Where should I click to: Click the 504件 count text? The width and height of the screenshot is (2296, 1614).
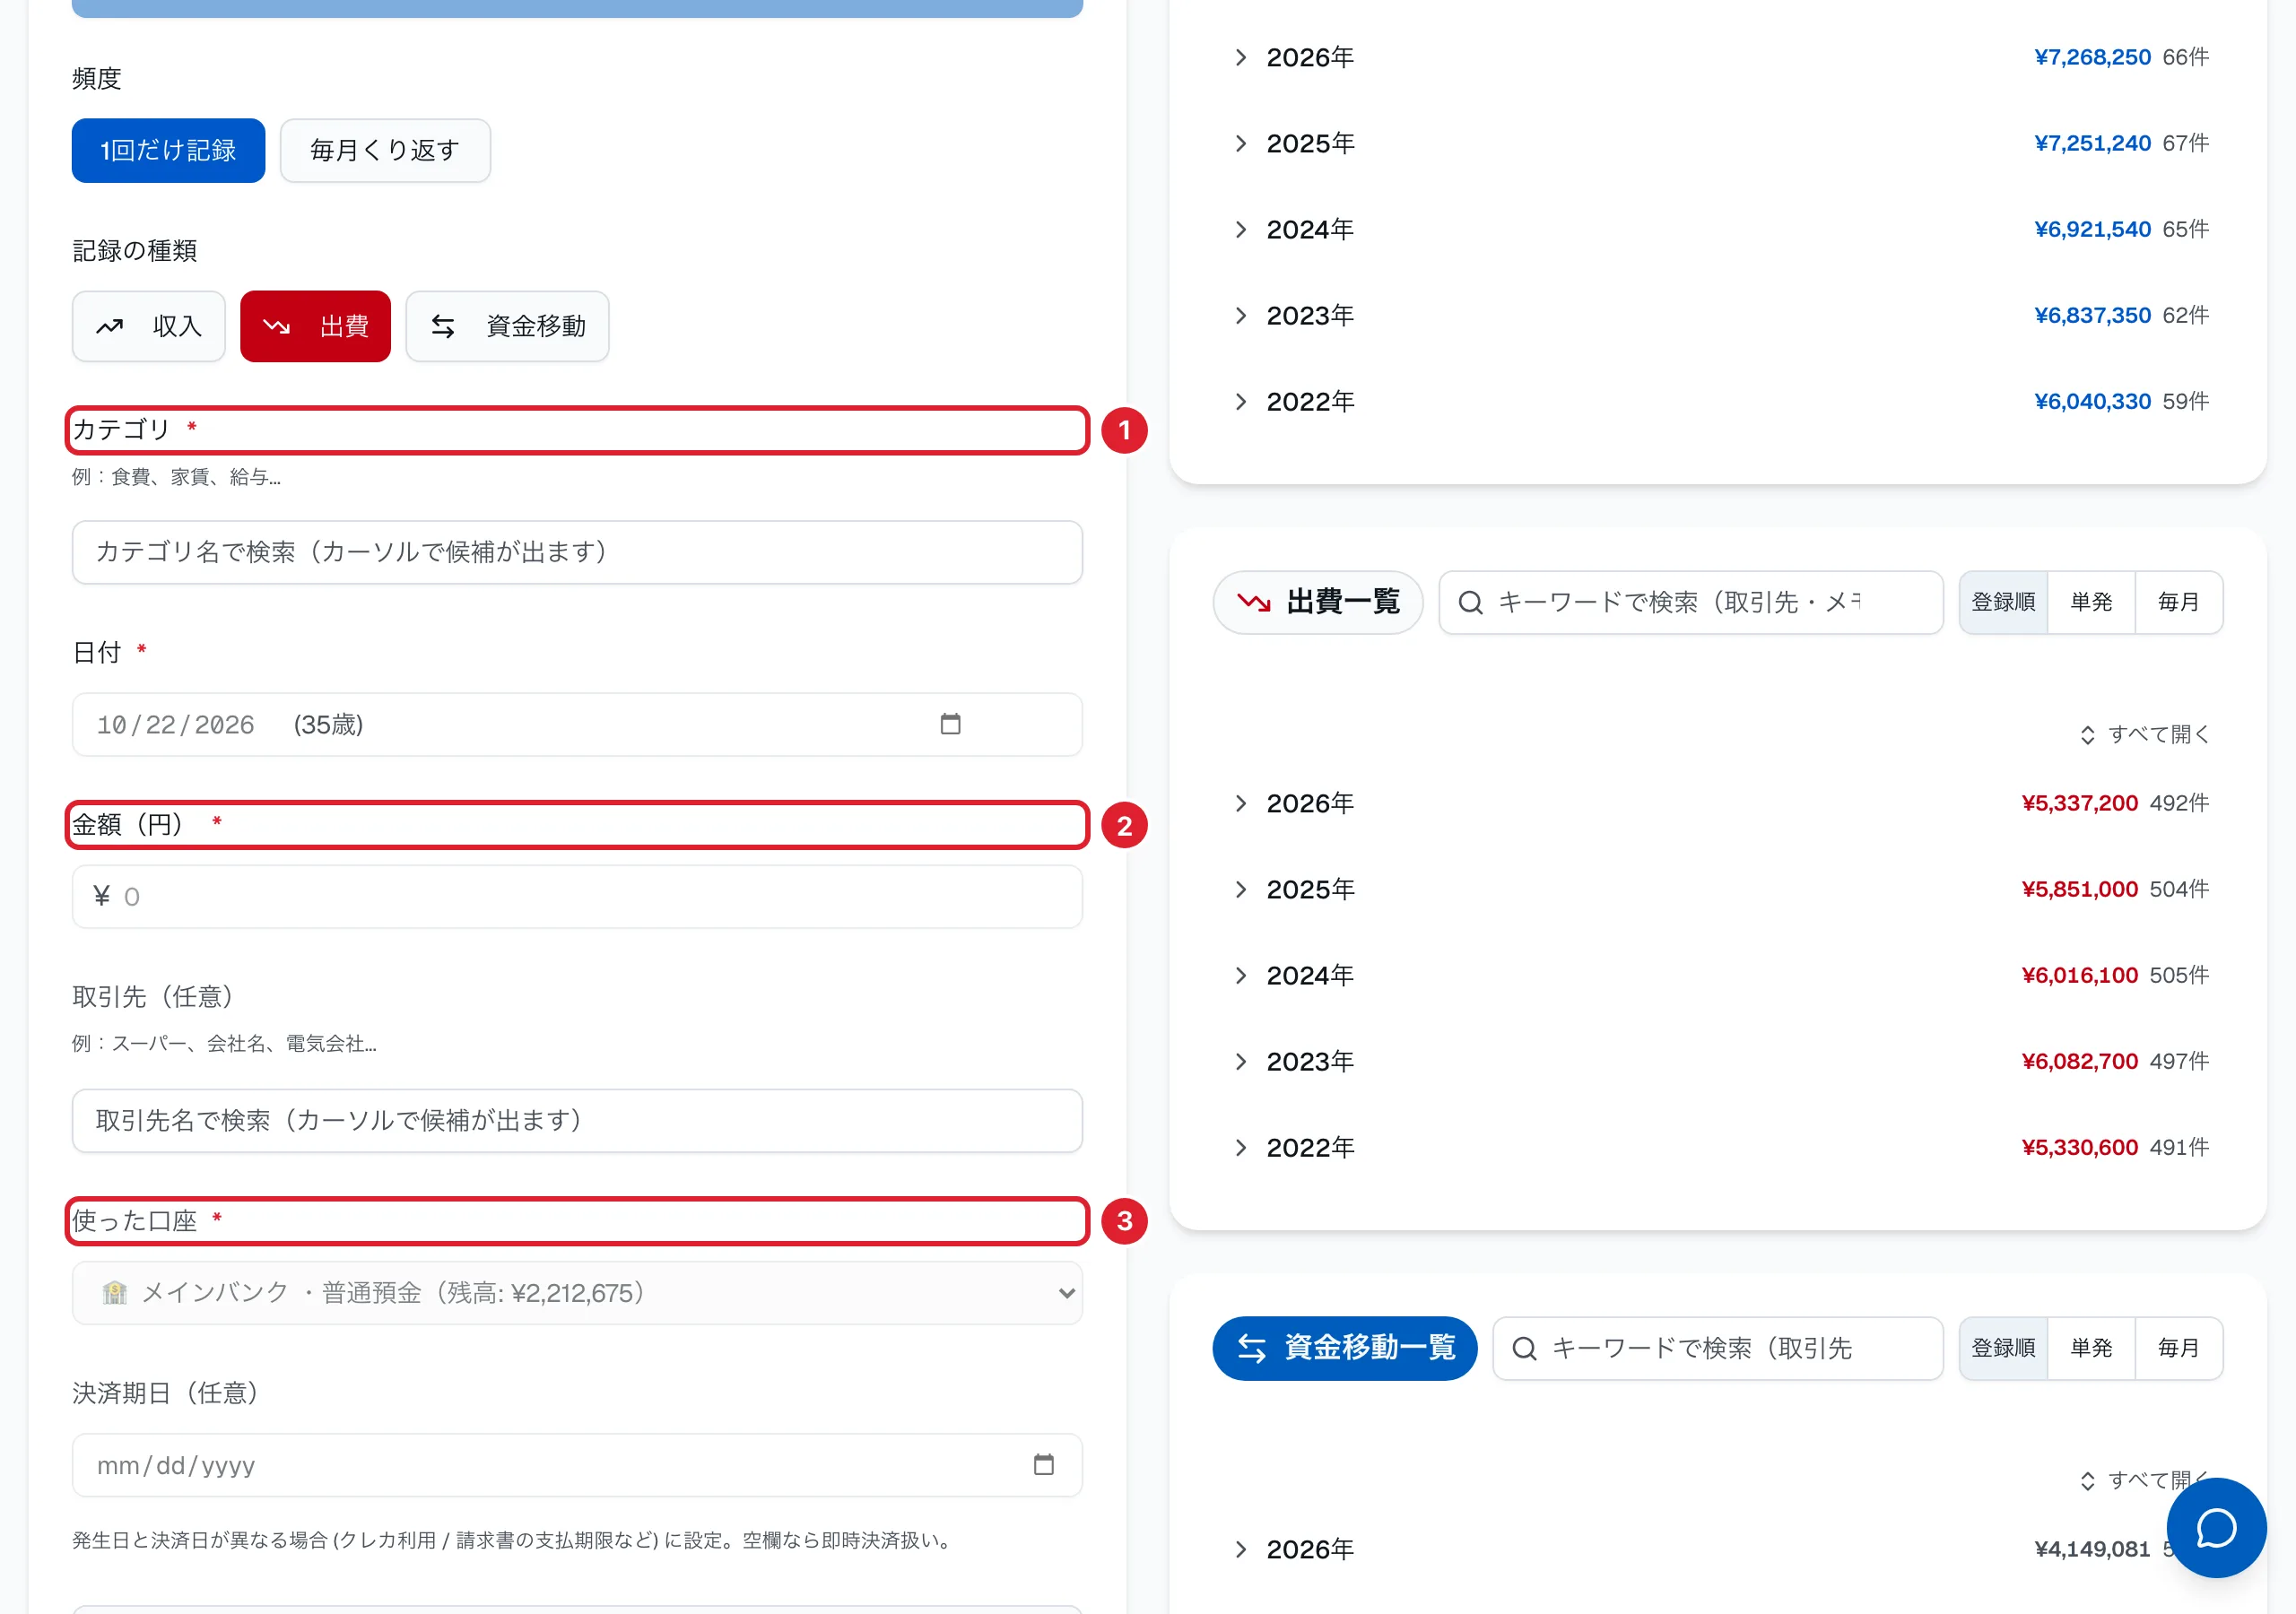(x=2179, y=890)
